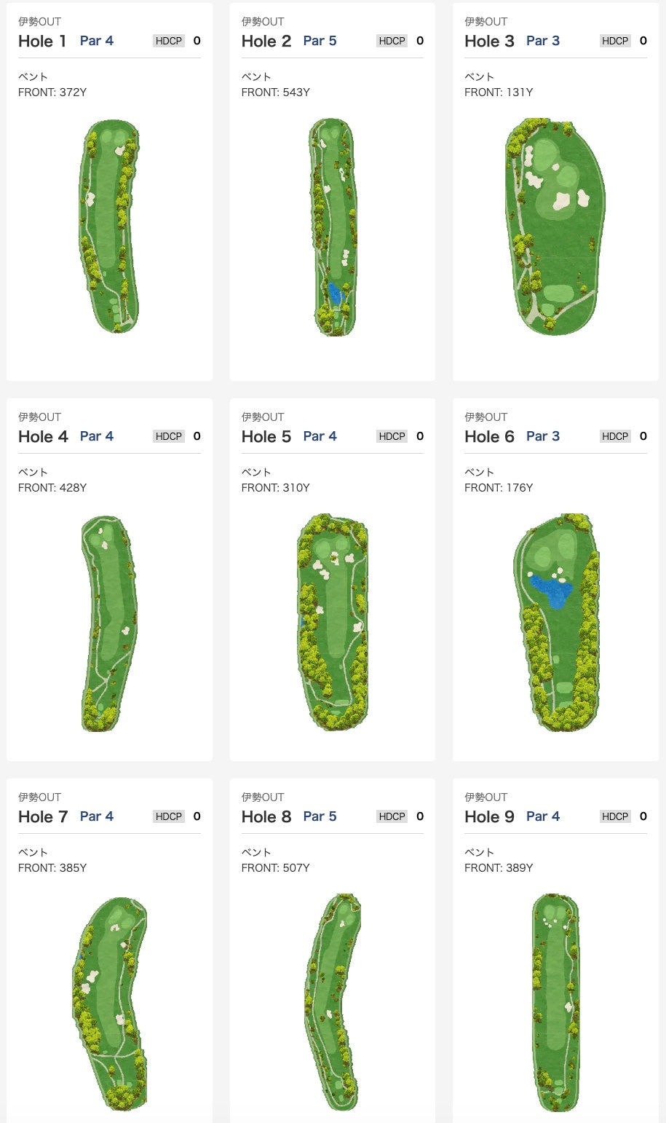Click the 伊勢OUT label above Hole 4
666x1123 pixels.
click(39, 417)
